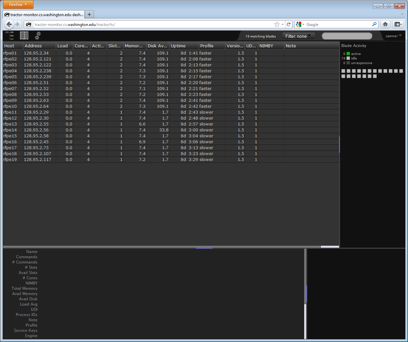This screenshot has width=408, height=342.
Task: Open the bookmarks menu button
Action: tap(398, 24)
